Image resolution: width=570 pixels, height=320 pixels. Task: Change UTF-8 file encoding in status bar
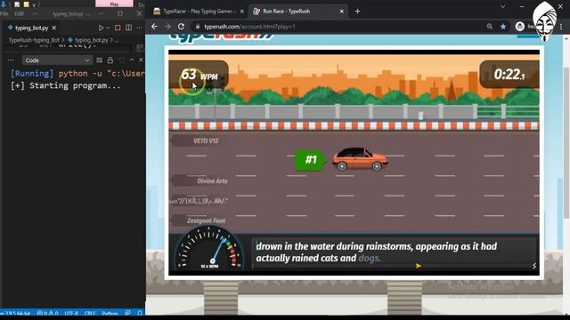(71, 313)
